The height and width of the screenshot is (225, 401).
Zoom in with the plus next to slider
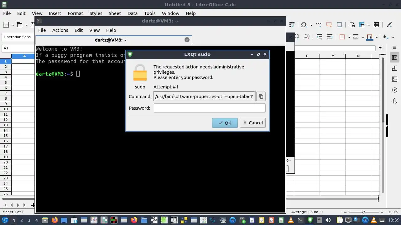coord(382,212)
